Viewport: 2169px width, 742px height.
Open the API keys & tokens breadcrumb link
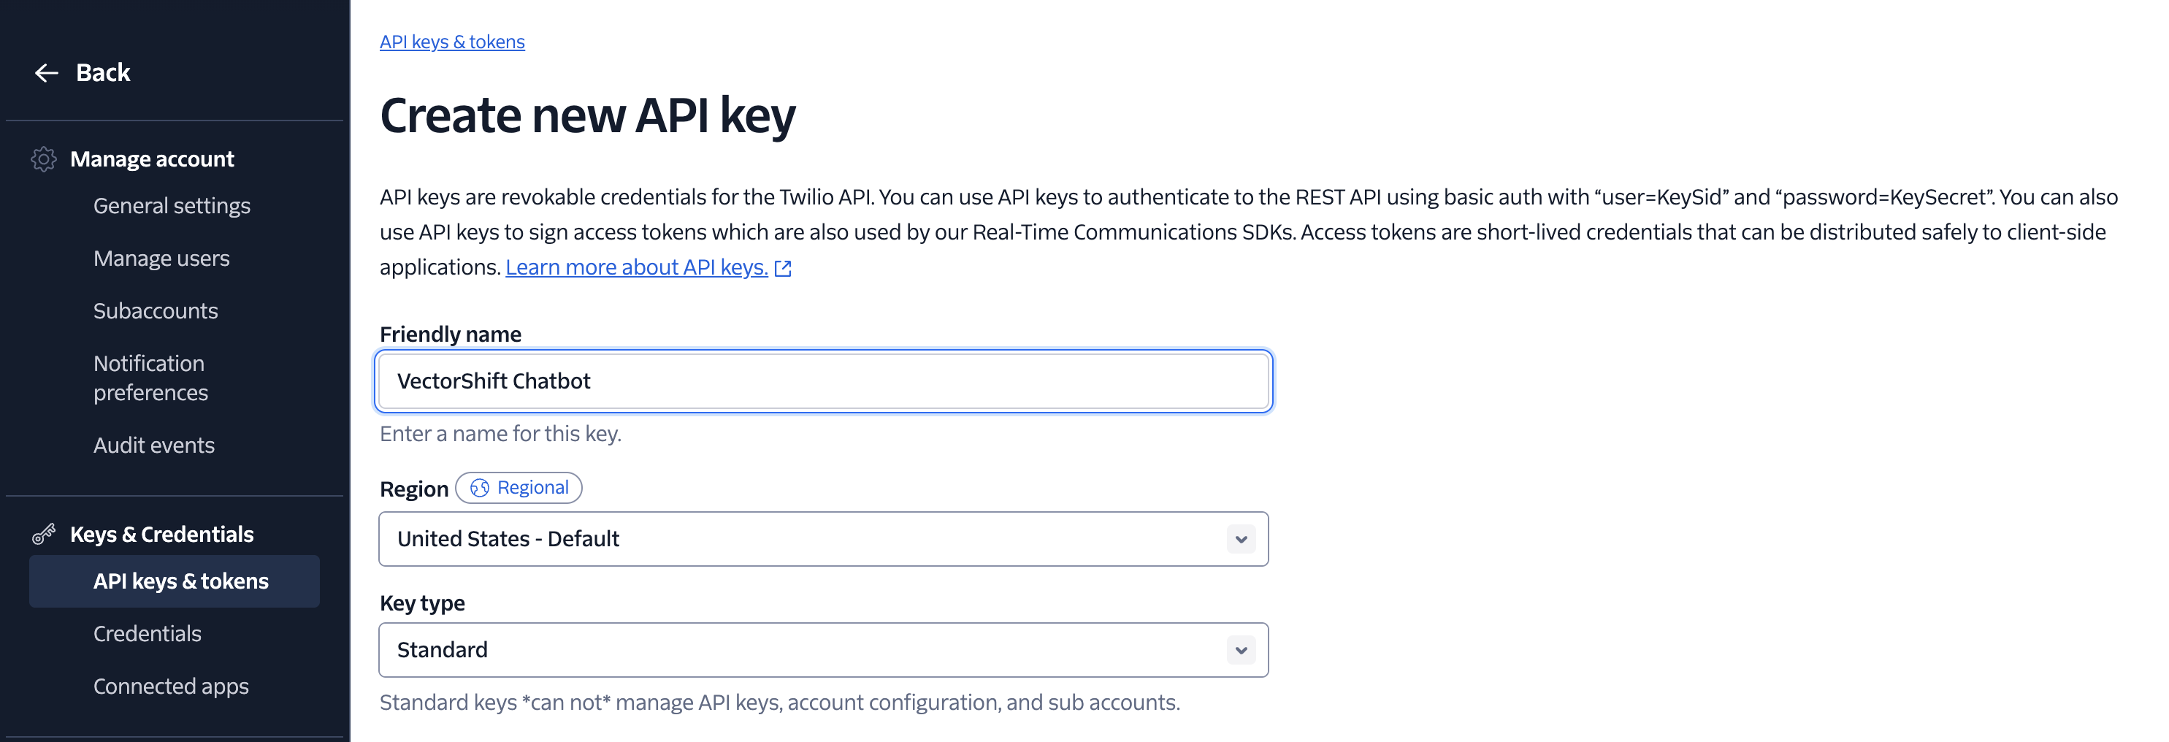pyautogui.click(x=451, y=42)
